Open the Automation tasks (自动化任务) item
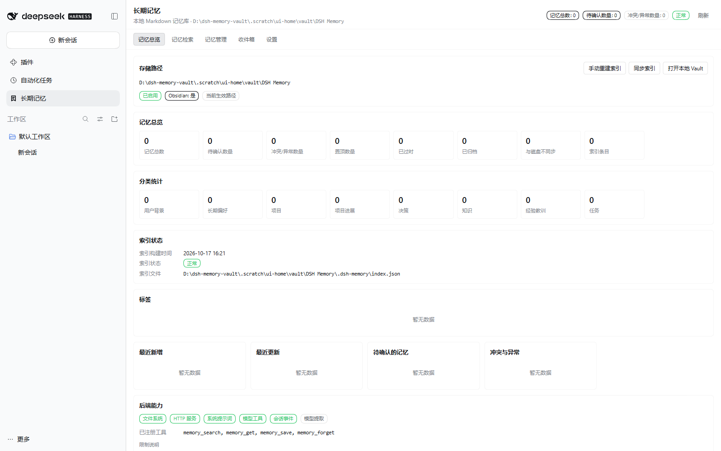The width and height of the screenshot is (721, 451). [x=63, y=80]
